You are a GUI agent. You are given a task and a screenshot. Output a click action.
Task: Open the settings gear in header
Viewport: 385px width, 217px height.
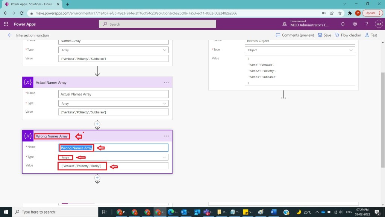point(355,24)
